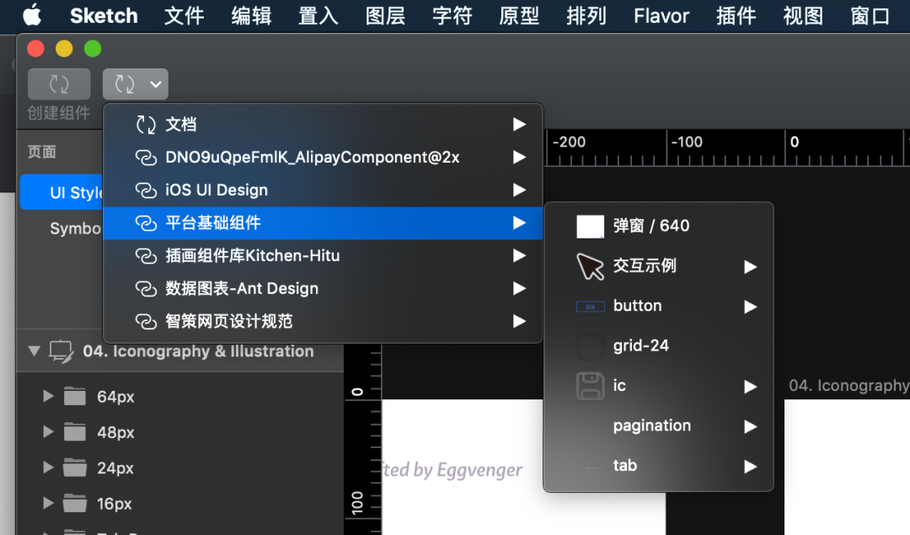Click link icon beside 数据图表-Ant Design
Image resolution: width=910 pixels, height=535 pixels.
pos(147,289)
